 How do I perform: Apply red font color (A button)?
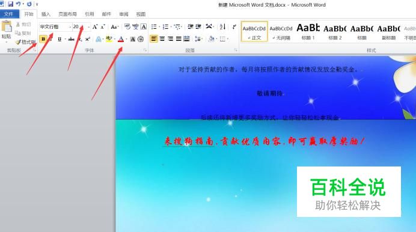click(x=121, y=39)
